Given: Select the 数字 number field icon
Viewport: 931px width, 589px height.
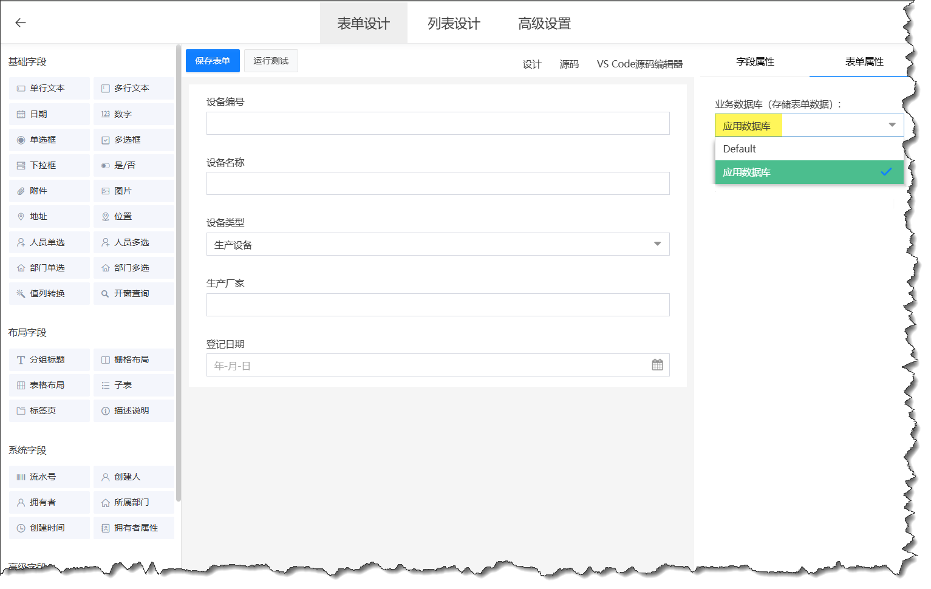Looking at the screenshot, I should (133, 114).
